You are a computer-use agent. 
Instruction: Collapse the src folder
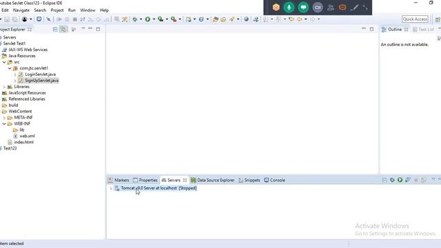pos(4,62)
